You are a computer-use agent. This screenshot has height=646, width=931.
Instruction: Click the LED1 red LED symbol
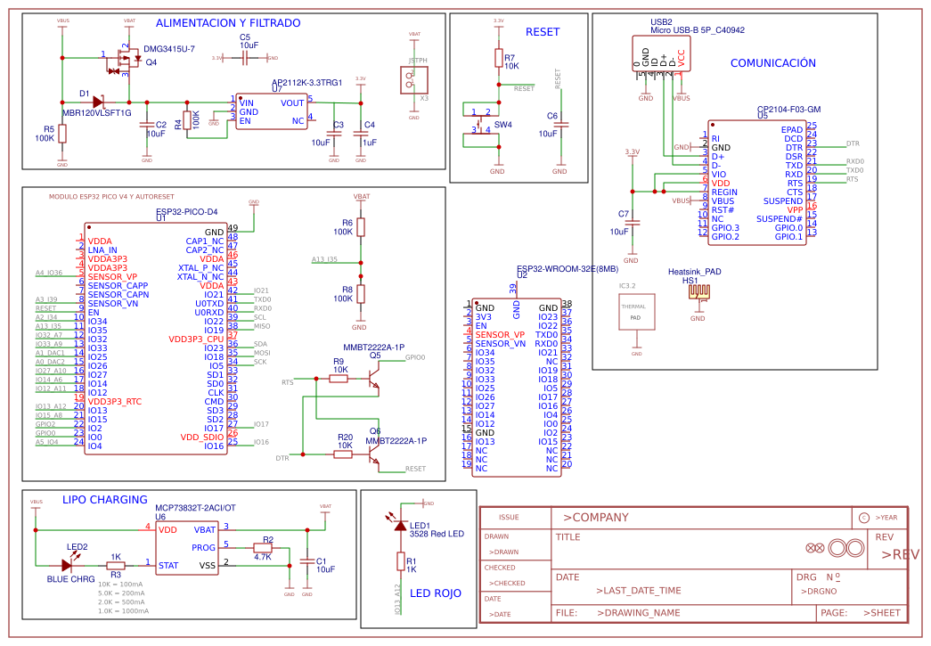coord(399,524)
